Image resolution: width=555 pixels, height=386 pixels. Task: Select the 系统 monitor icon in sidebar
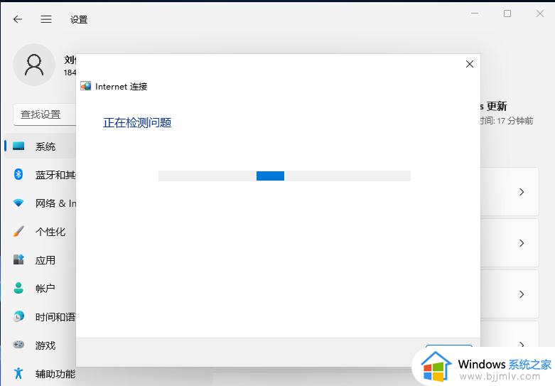[18, 146]
